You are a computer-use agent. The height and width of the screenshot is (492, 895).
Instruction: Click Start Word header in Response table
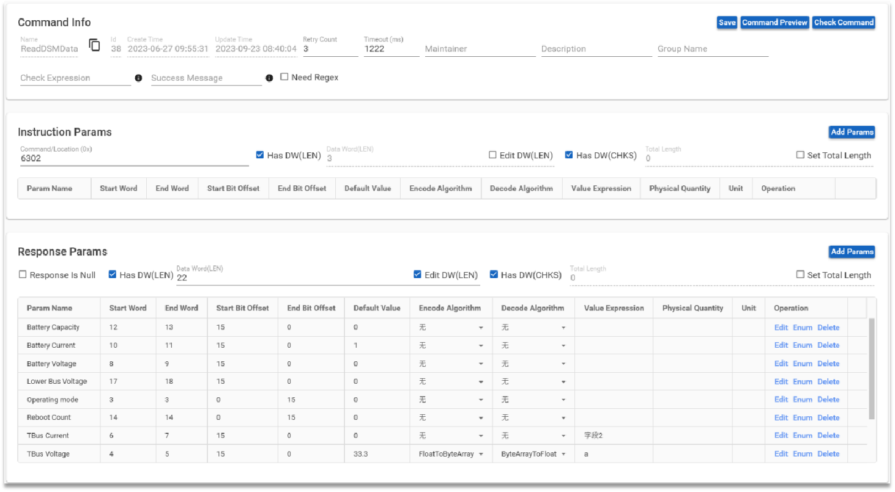[x=128, y=309]
